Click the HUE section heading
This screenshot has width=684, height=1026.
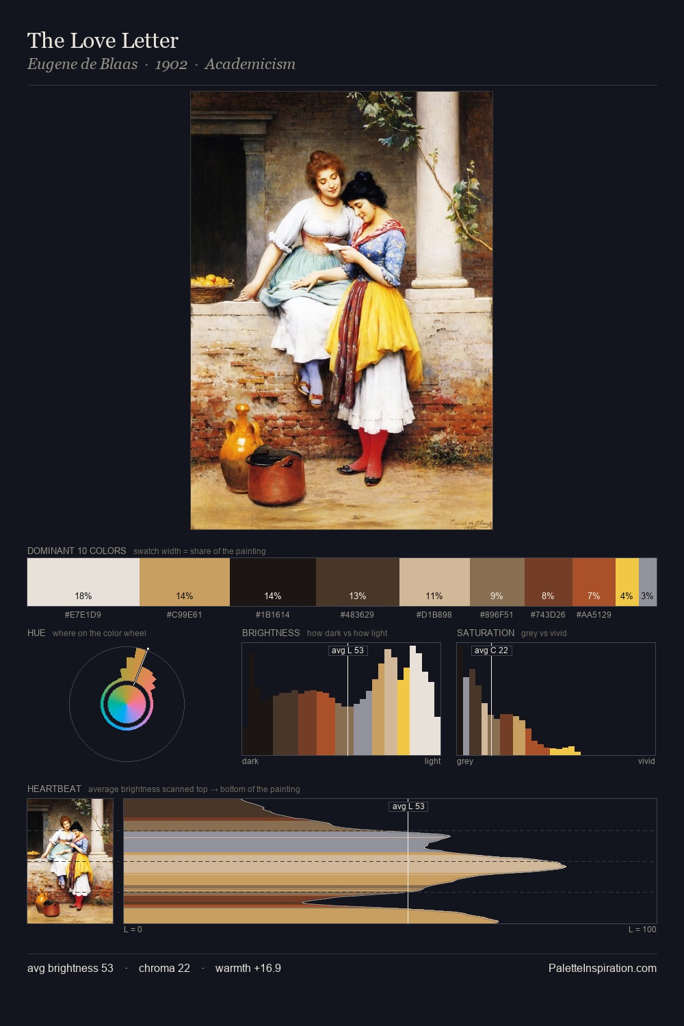tap(36, 633)
